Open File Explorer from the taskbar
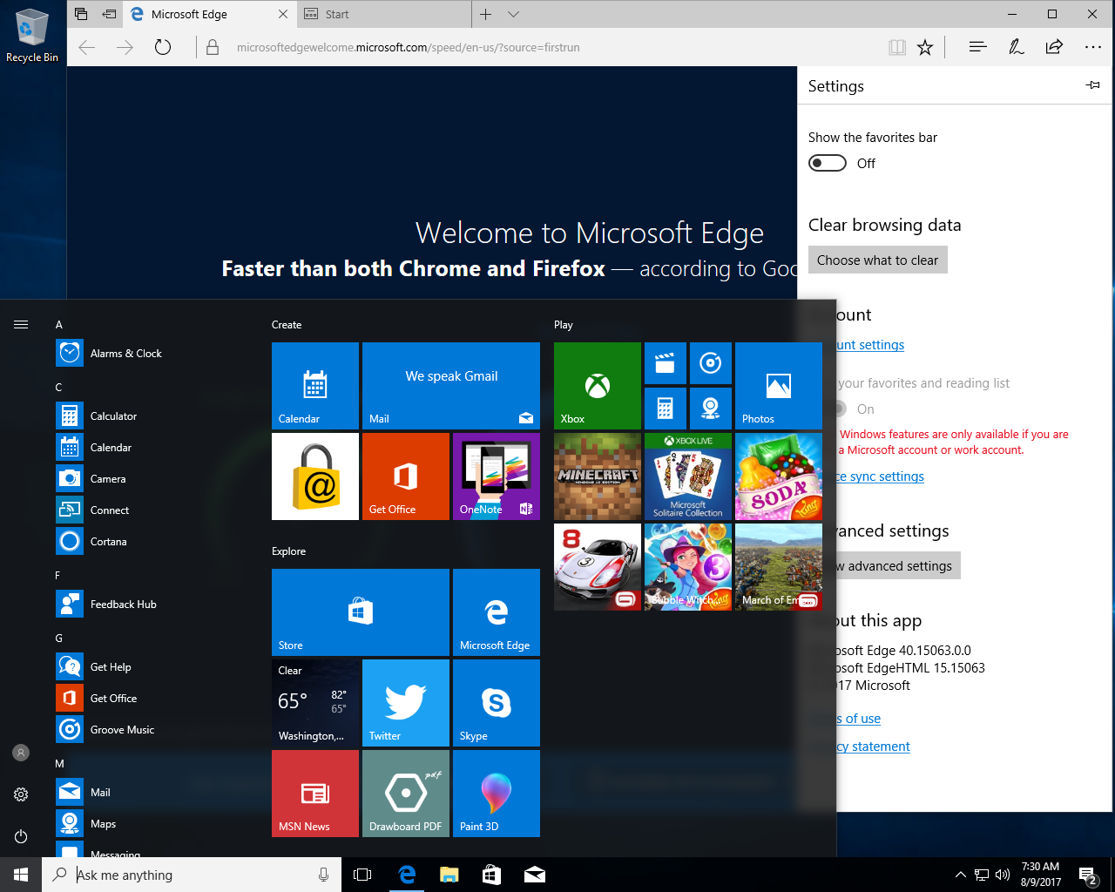 tap(449, 875)
